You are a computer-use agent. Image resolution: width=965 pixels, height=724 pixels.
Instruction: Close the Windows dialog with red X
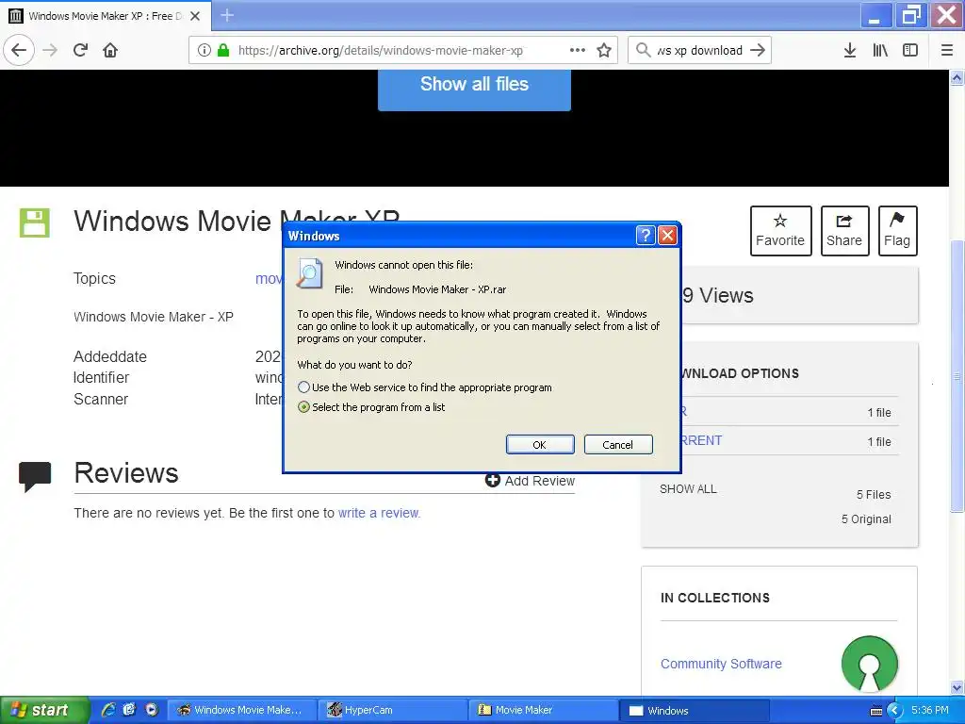(668, 235)
